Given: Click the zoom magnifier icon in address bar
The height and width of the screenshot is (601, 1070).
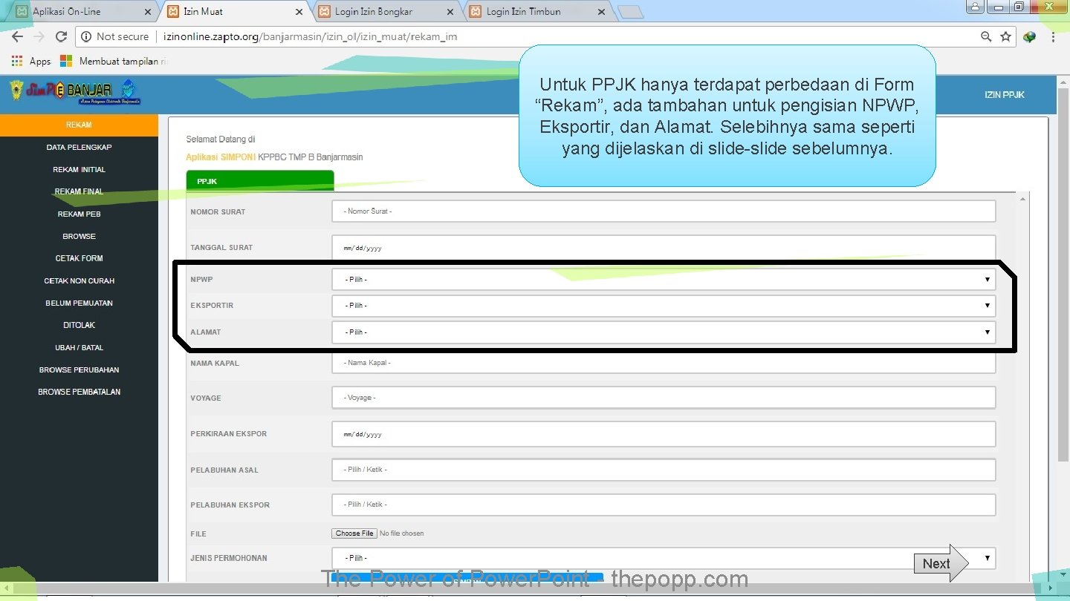Looking at the screenshot, I should [x=986, y=36].
